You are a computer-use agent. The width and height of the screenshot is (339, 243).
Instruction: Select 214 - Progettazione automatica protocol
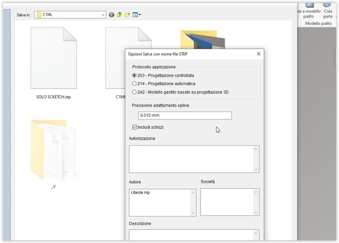pyautogui.click(x=134, y=84)
